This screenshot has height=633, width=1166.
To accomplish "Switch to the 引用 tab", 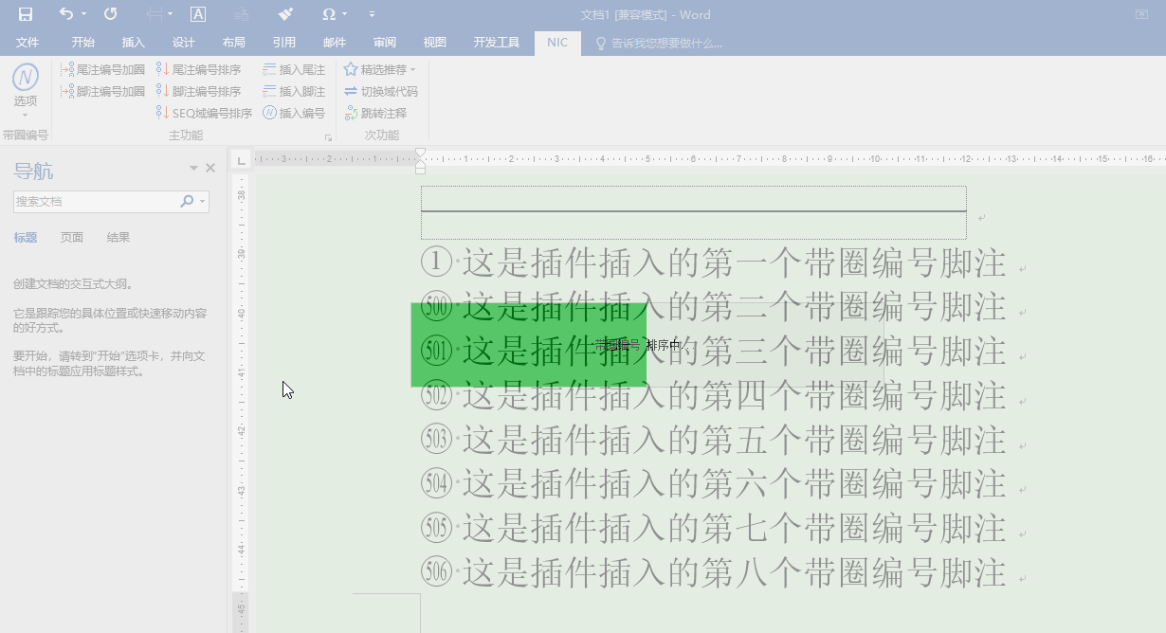I will click(x=284, y=43).
